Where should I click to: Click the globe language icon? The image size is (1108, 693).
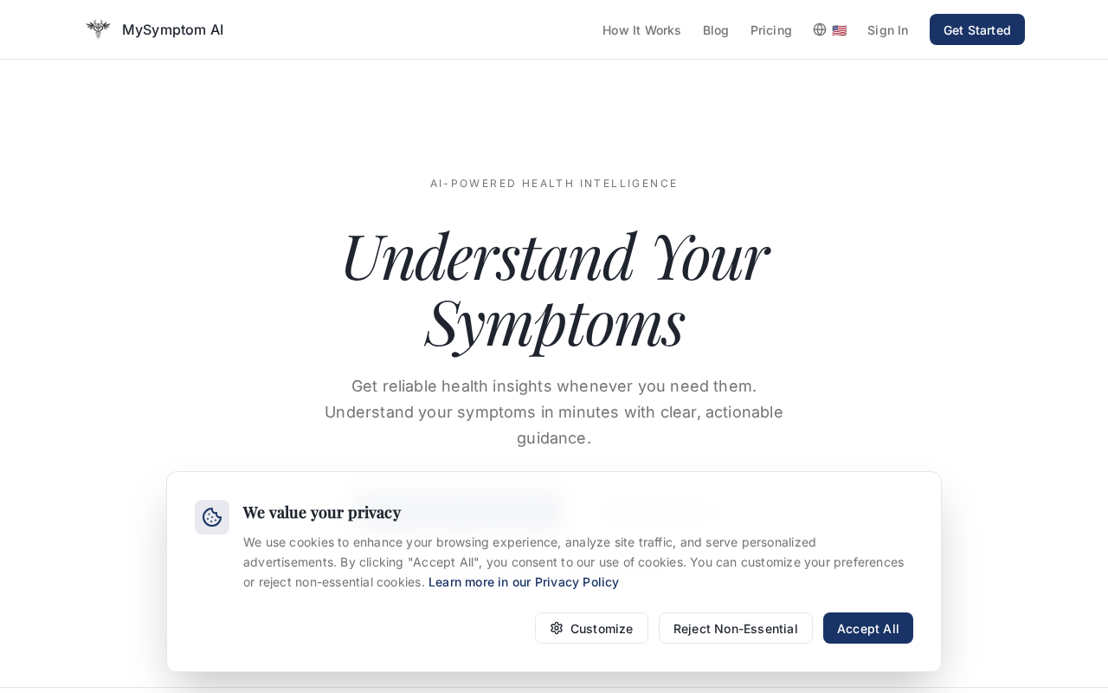tap(820, 29)
